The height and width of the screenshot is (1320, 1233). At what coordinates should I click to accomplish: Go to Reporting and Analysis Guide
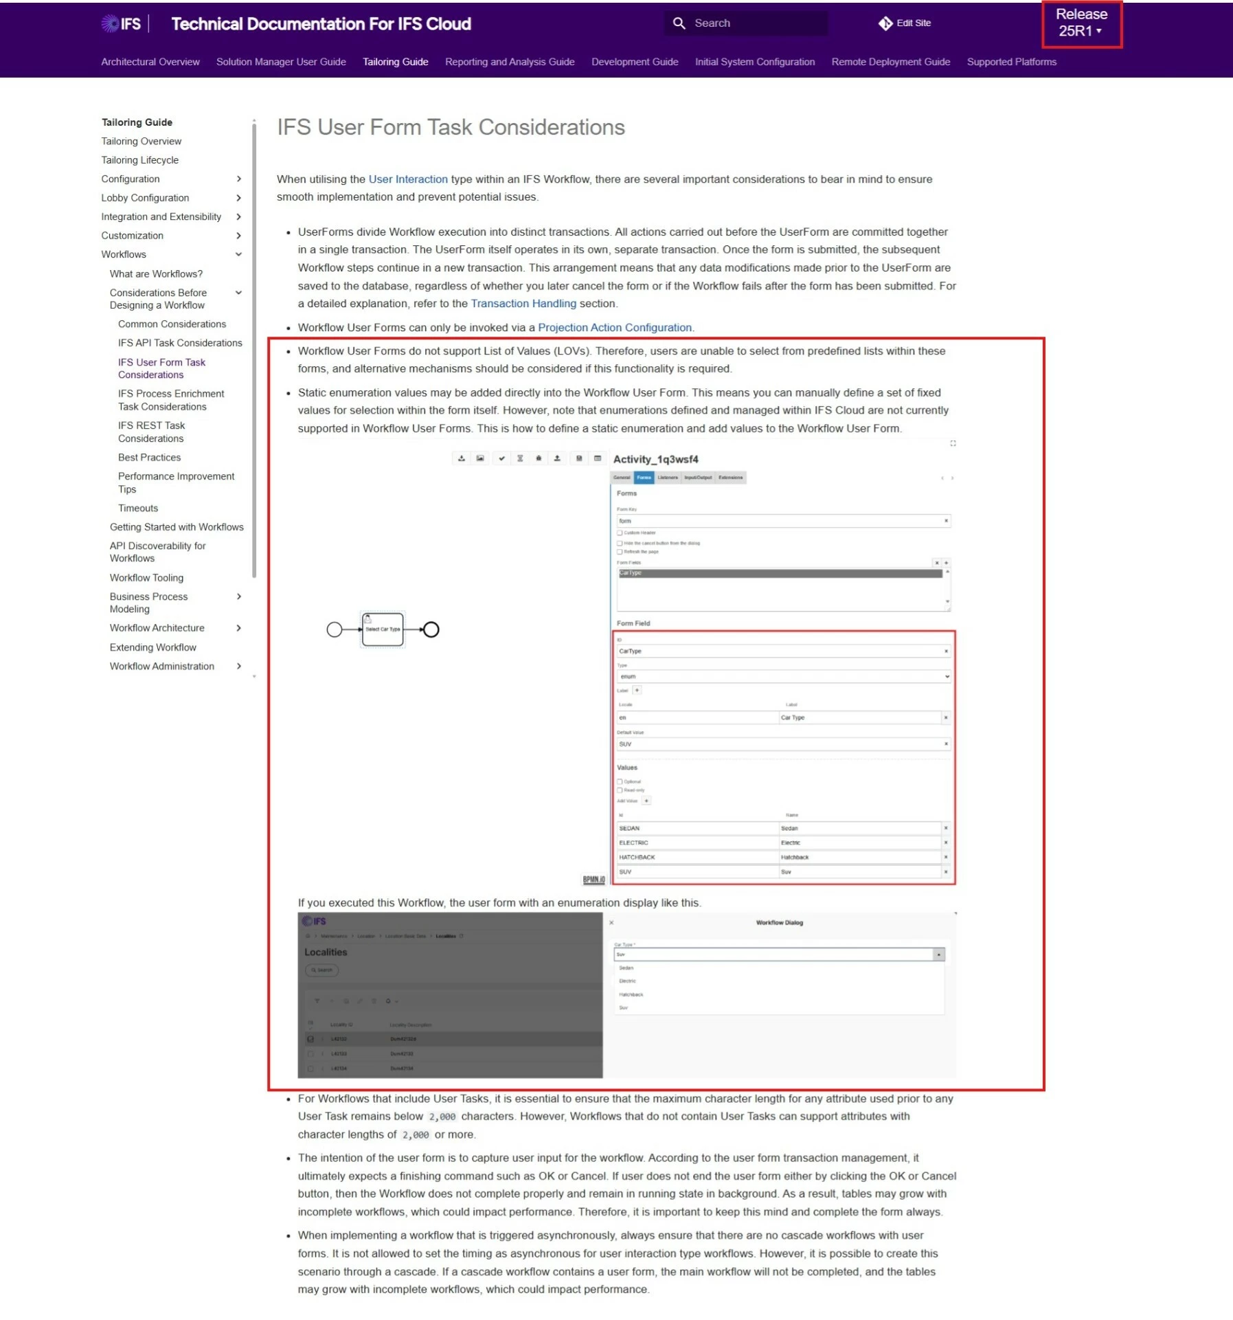510,62
